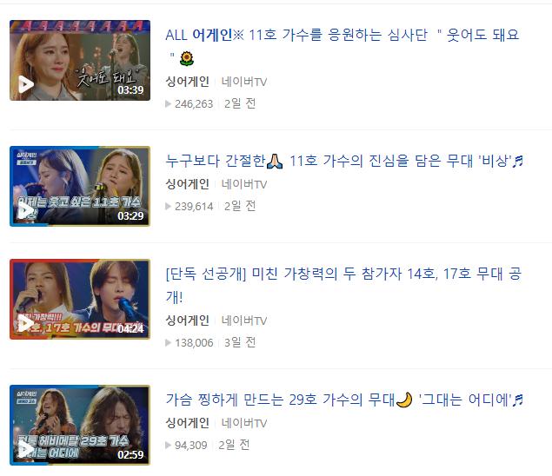Click the crescent moon emoji in fourth title
Image resolution: width=552 pixels, height=476 pixels.
(404, 400)
